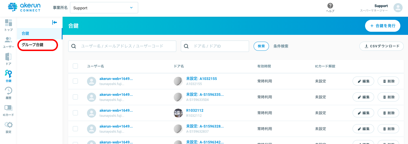
Task: Click door image for A-S159632837
Action: 178,129
